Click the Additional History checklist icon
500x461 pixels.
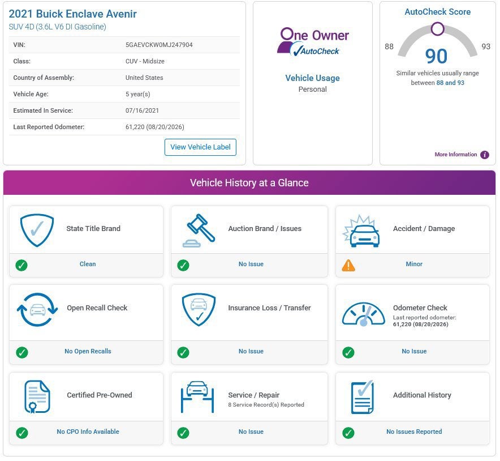[x=362, y=397]
